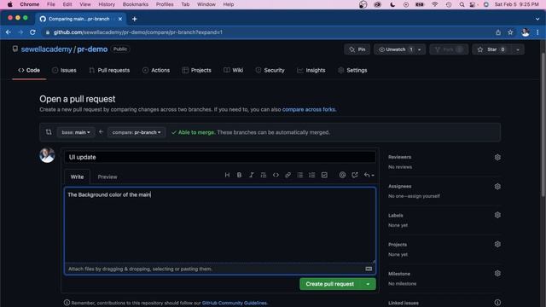
Task: Open the Security tab
Action: coord(270,70)
